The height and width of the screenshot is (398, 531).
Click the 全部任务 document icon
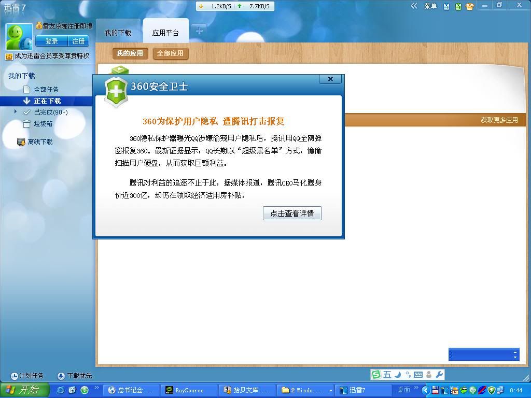tap(26, 89)
